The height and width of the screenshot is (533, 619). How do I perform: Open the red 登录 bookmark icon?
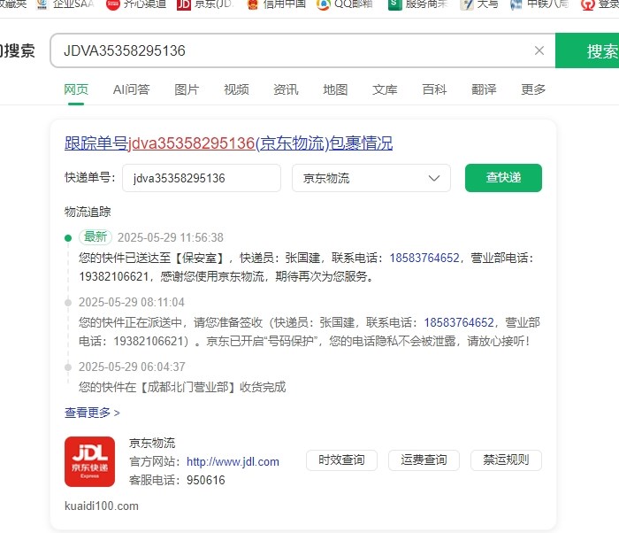[587, 4]
